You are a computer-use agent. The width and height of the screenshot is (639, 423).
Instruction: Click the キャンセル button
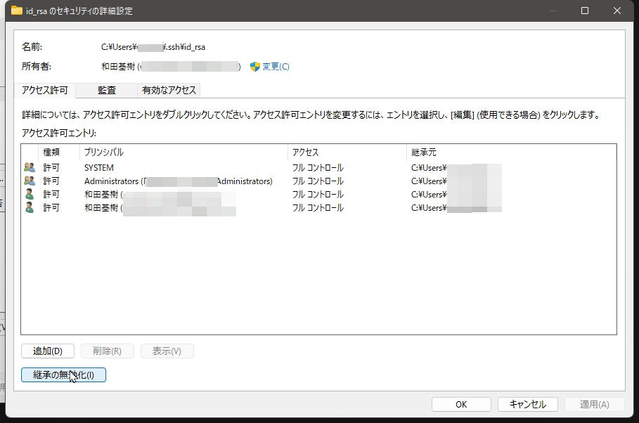pos(528,404)
